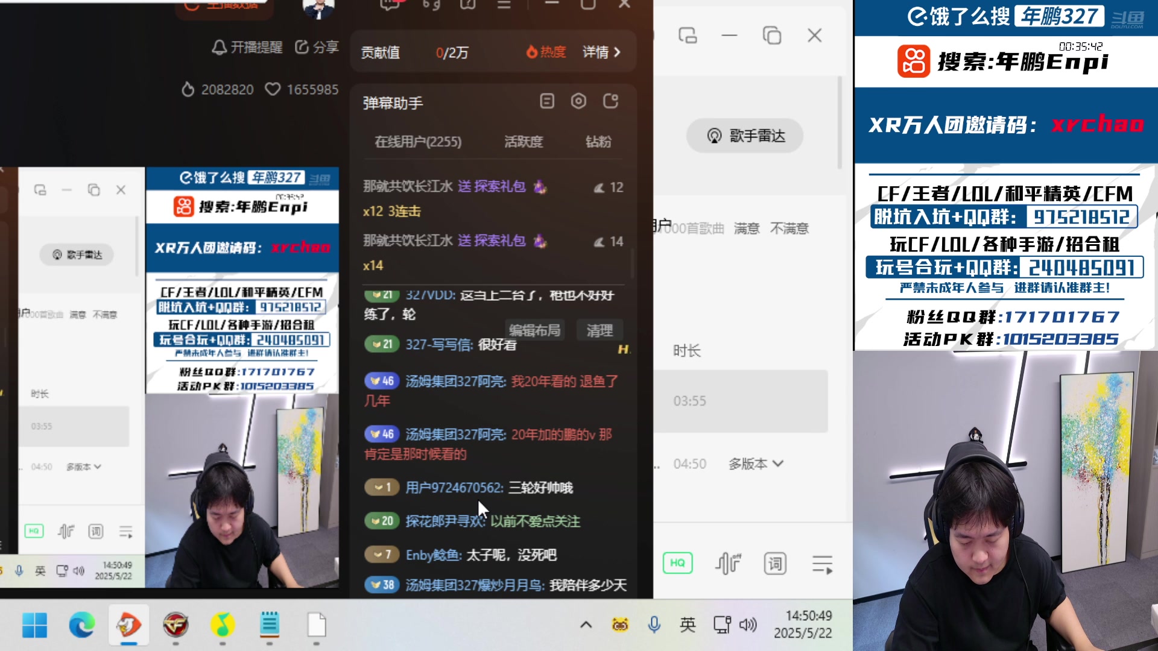The image size is (1158, 651).
Task: Toggle HQ sound quality in music player
Action: pyautogui.click(x=677, y=563)
